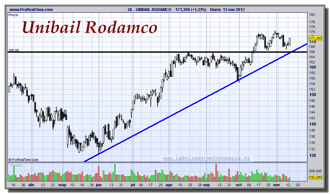
Task: Click the www.ProRealTime.com header text
Action: tap(31, 10)
